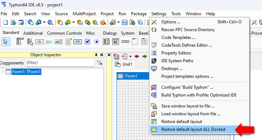This screenshot has height=140, width=262.
Task: Click the blue floppy Save icon
Action: (x=125, y=22)
